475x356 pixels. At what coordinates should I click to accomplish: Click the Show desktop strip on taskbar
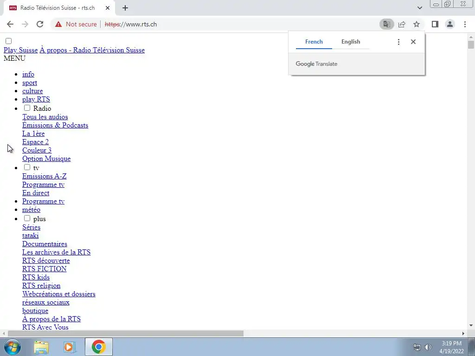tap(472, 347)
